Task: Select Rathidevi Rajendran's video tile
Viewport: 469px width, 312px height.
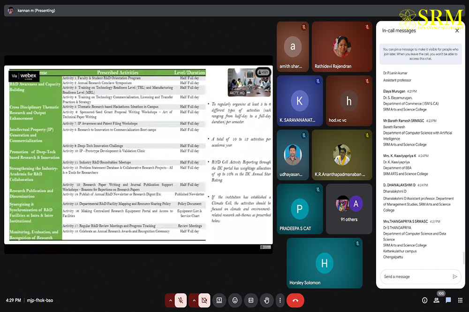Action: pos(342,46)
